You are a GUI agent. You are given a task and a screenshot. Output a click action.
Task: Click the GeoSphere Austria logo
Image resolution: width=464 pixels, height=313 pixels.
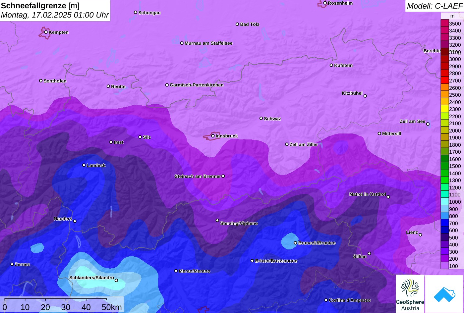(410, 294)
